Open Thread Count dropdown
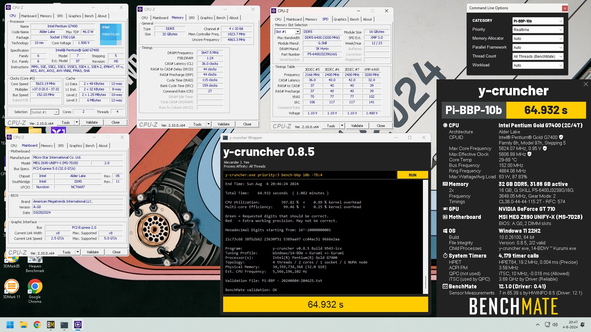 point(538,57)
